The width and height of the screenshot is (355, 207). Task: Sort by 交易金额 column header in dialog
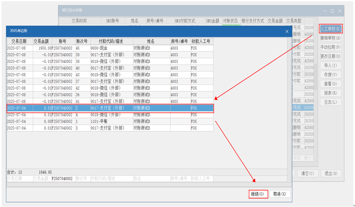click(42, 41)
